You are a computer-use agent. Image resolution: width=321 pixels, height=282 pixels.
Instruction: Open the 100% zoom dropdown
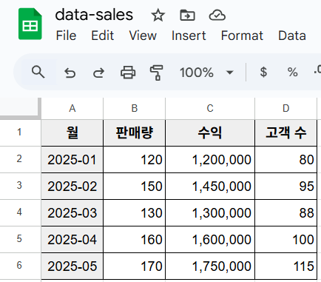[206, 73]
